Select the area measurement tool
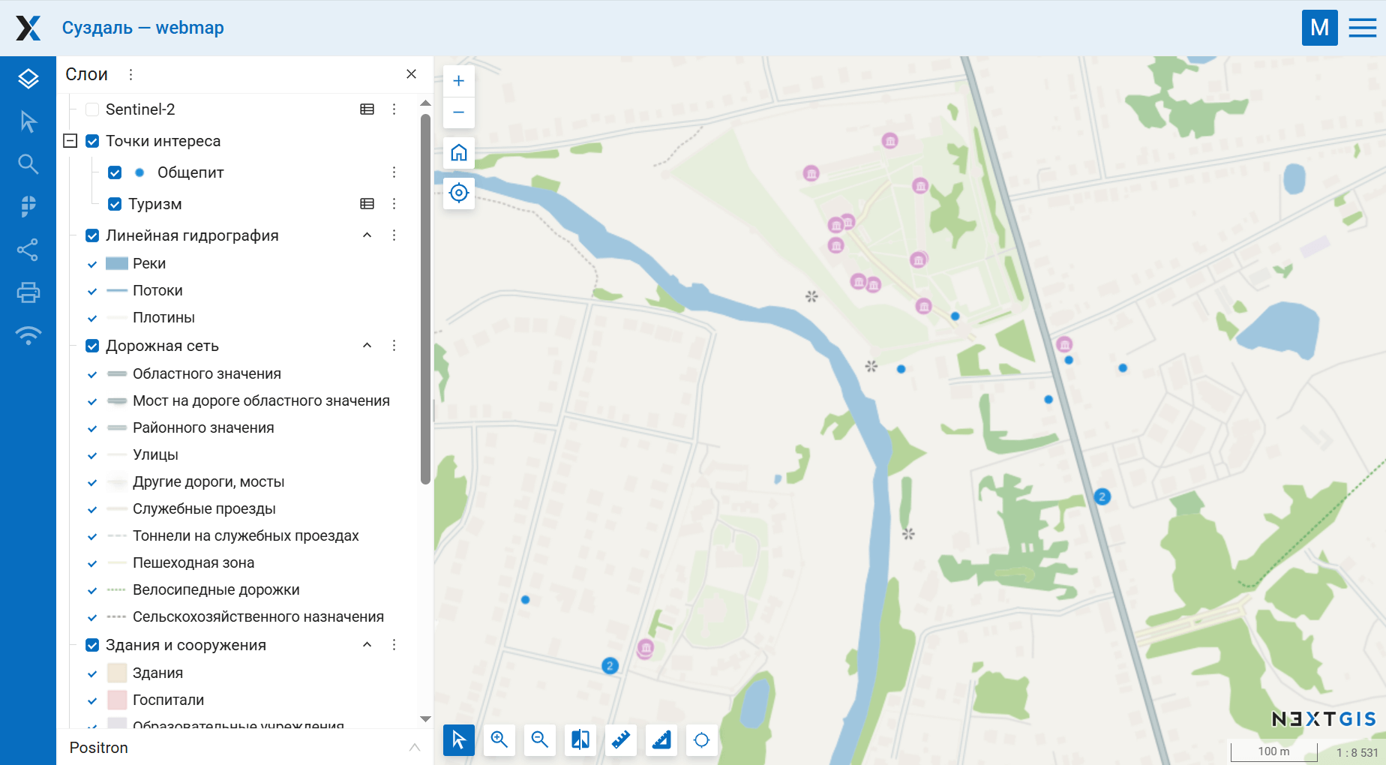 tap(661, 740)
